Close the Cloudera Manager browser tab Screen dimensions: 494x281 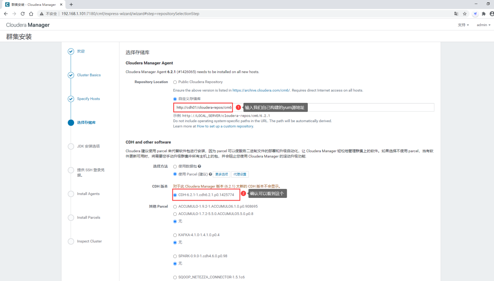coord(61,4)
